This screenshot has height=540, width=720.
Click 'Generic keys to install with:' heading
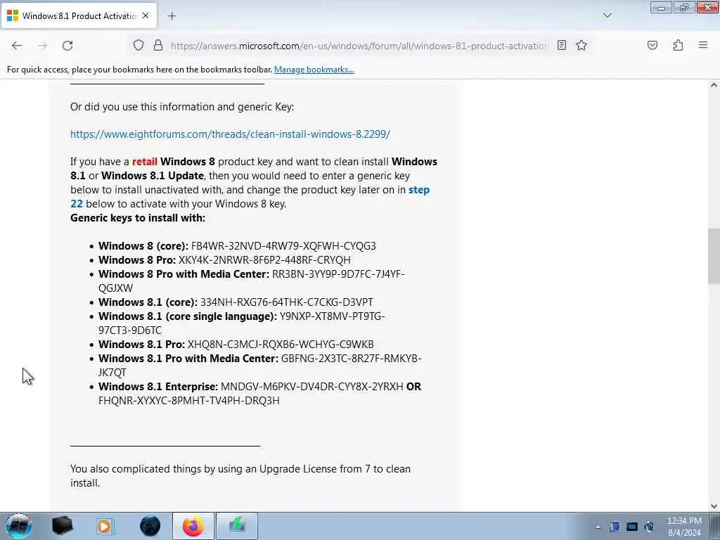[x=138, y=218]
